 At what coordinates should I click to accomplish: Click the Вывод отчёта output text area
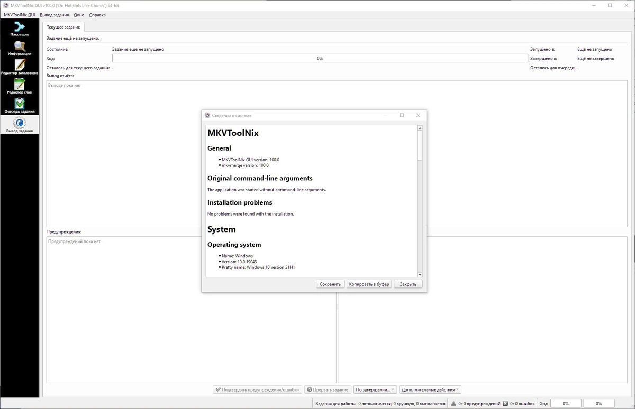(x=337, y=154)
